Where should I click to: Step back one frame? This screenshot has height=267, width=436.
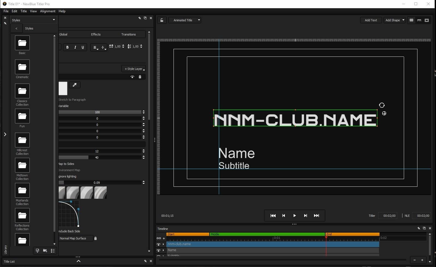pos(283,216)
